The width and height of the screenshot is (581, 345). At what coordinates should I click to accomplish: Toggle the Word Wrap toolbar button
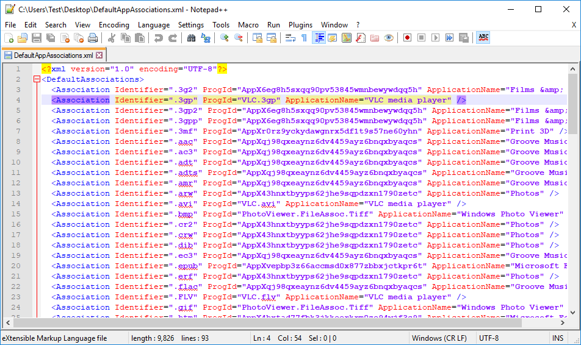[x=290, y=38]
